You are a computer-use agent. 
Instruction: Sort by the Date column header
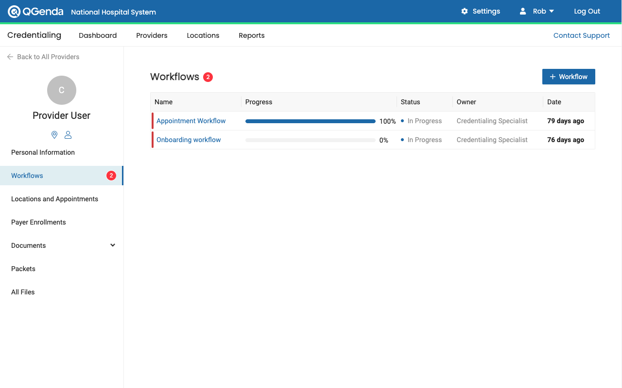(554, 102)
